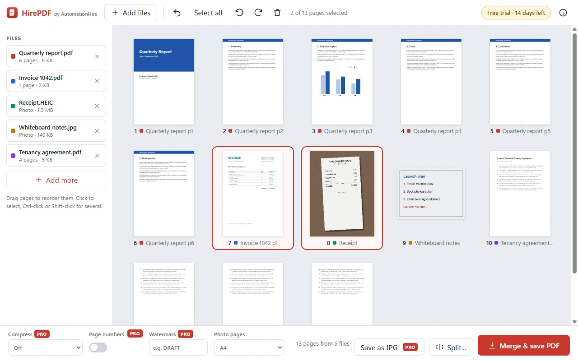The image size is (578, 361).
Task: Remove Invoice 1042.pdf from files
Action: point(97,81)
